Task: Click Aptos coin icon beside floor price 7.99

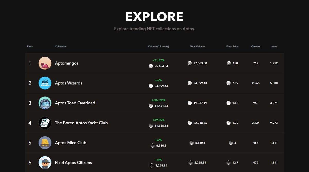Action: pyautogui.click(x=228, y=83)
